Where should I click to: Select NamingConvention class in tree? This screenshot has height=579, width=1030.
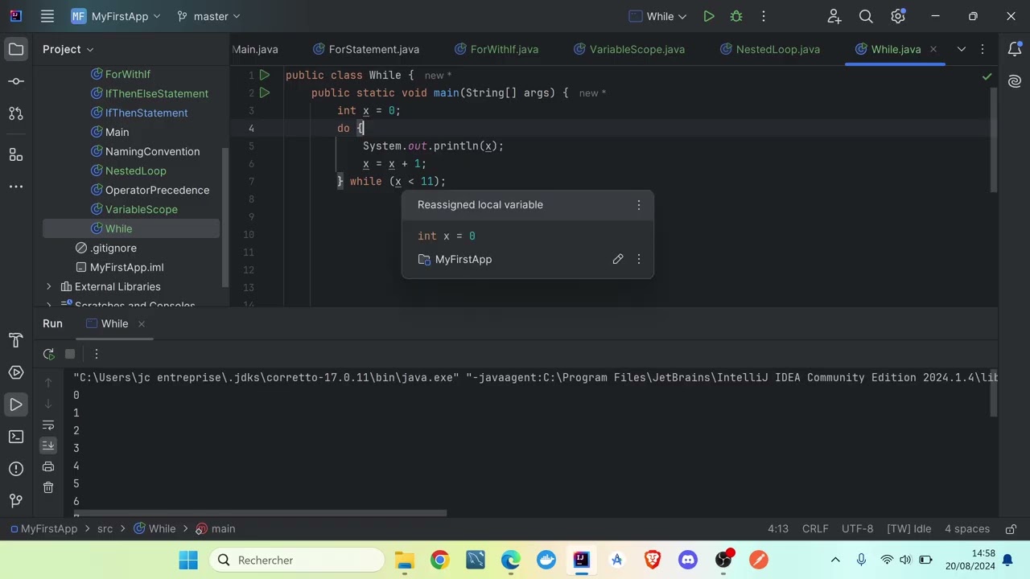pyautogui.click(x=152, y=151)
